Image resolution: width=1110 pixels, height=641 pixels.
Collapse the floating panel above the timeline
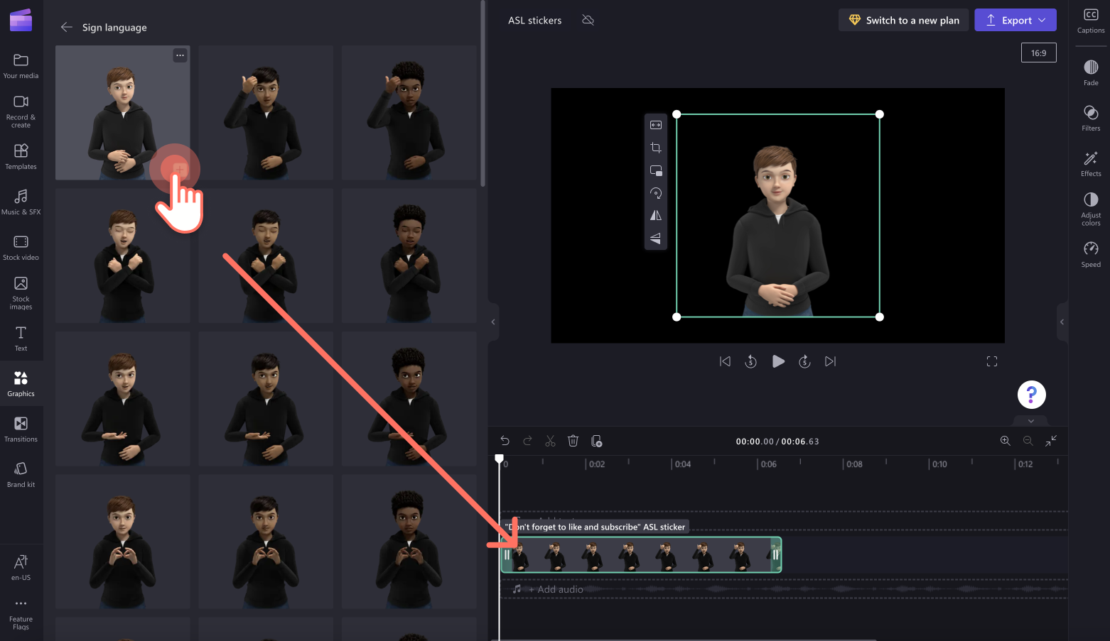click(x=1030, y=420)
